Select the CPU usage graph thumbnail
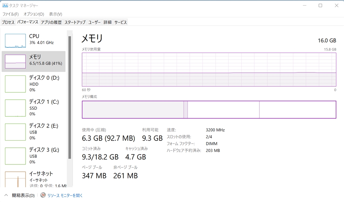This screenshot has width=344, height=202. (15, 41)
